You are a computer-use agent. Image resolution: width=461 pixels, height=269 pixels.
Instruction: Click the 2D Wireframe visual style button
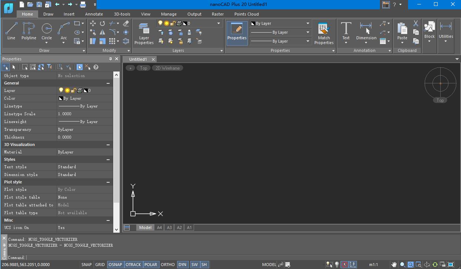(167, 68)
